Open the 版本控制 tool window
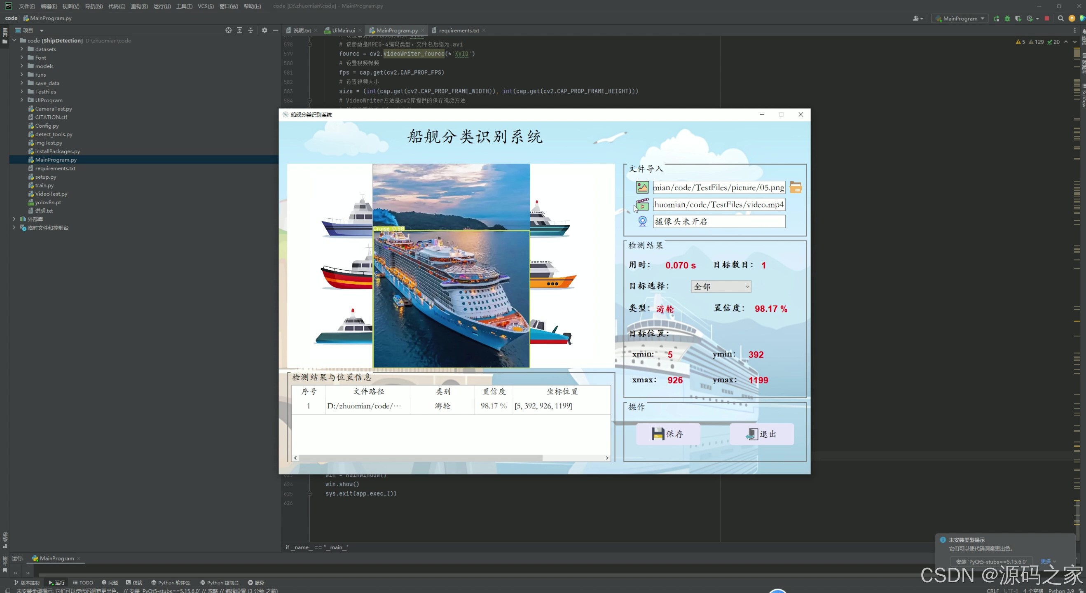Viewport: 1086px width, 593px height. (26, 582)
